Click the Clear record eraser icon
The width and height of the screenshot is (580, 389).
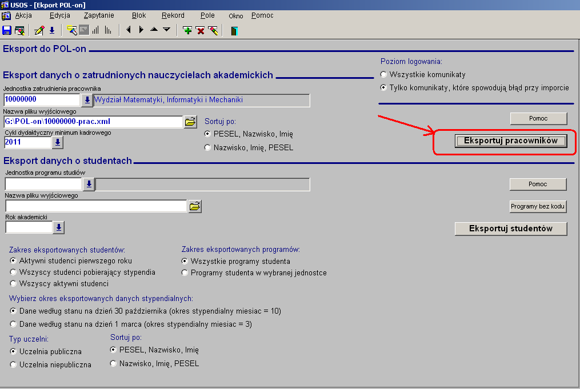tap(214, 30)
